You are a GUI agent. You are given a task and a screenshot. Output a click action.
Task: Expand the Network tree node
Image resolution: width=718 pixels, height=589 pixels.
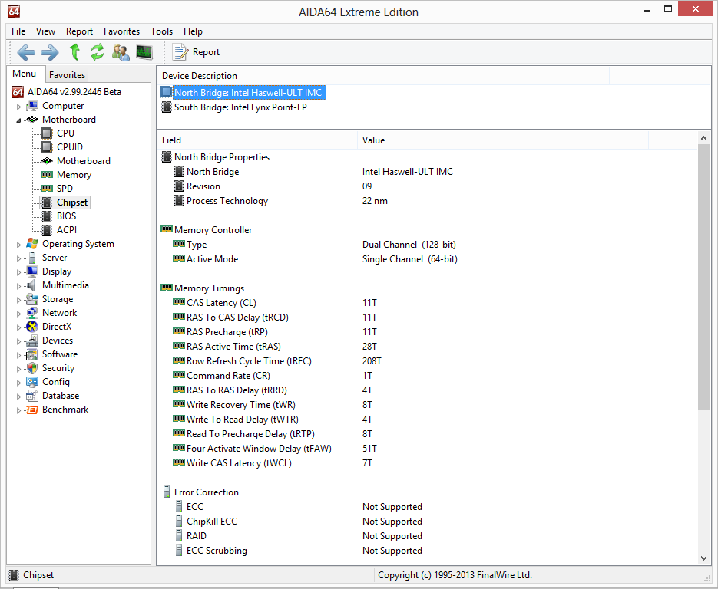coord(18,314)
